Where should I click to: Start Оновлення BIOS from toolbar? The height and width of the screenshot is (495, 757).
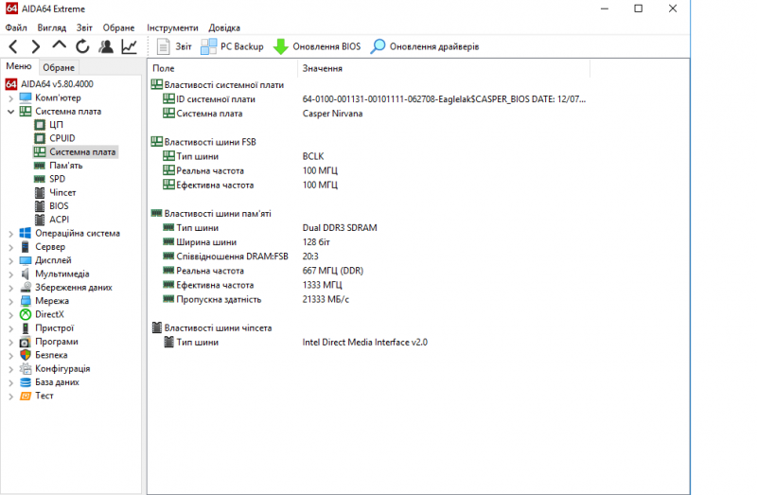coord(316,46)
